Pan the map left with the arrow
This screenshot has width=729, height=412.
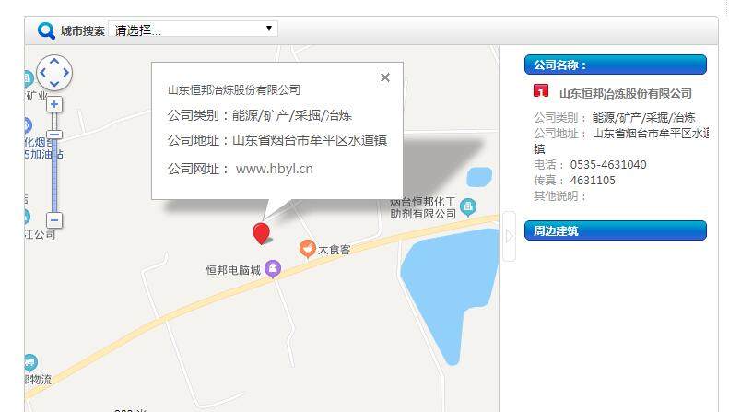point(42,73)
